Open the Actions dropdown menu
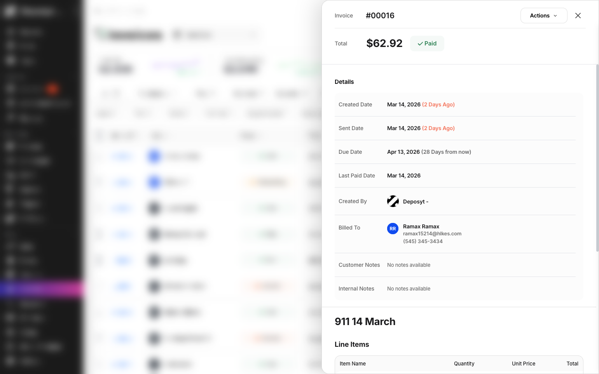Screen dimensions: 599x374 point(544,16)
